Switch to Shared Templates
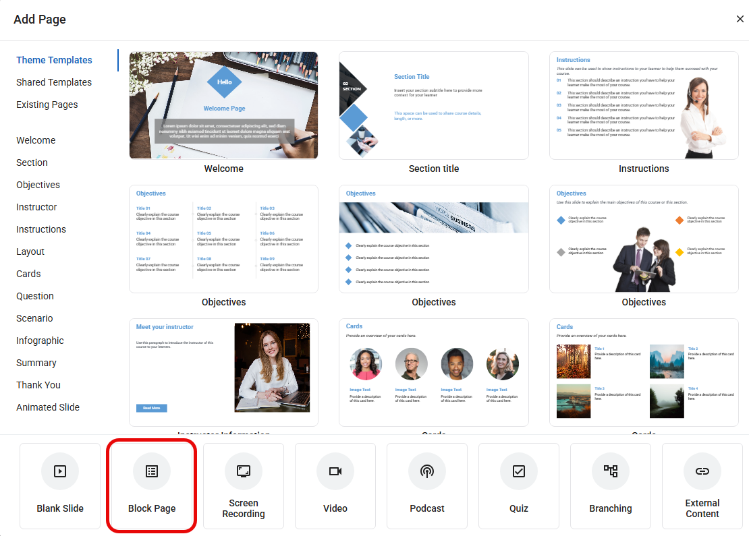Screen dimensions: 749x536 pos(54,82)
